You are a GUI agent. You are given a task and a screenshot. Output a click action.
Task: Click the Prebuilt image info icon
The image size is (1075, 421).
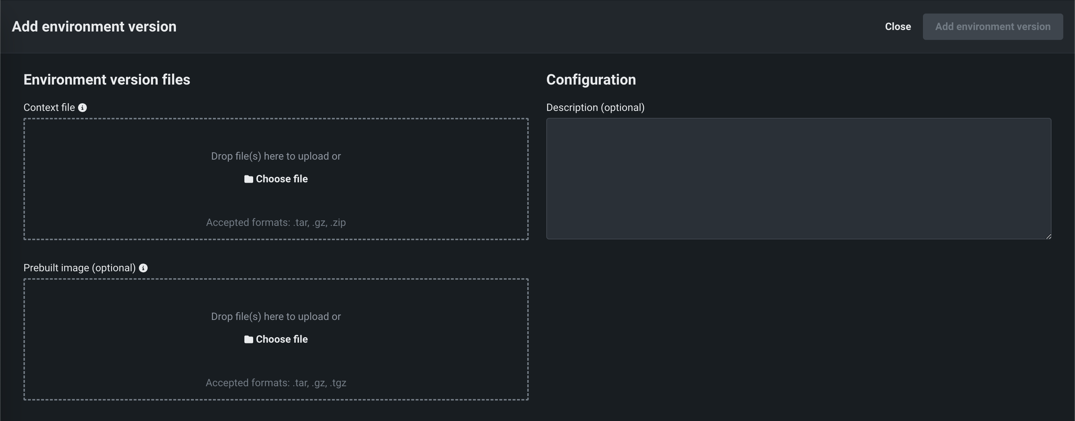point(143,268)
